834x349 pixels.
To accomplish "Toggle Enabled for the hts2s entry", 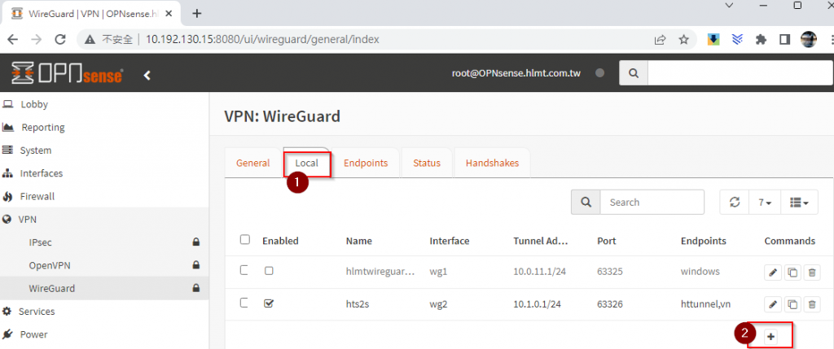I will (269, 303).
